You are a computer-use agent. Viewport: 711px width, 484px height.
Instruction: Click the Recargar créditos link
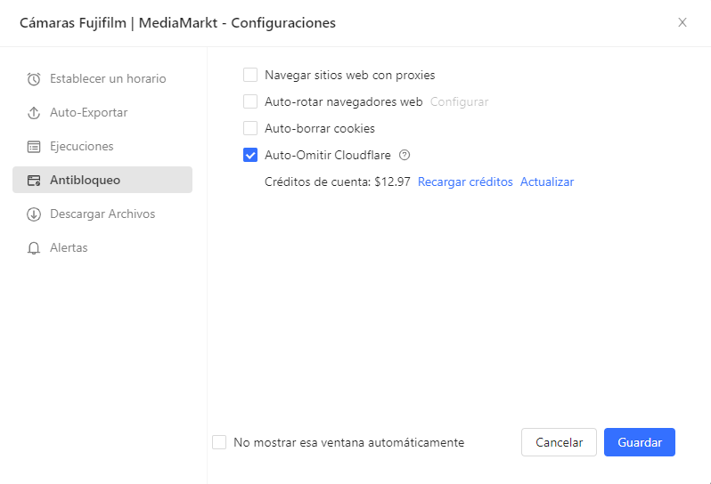click(x=465, y=181)
